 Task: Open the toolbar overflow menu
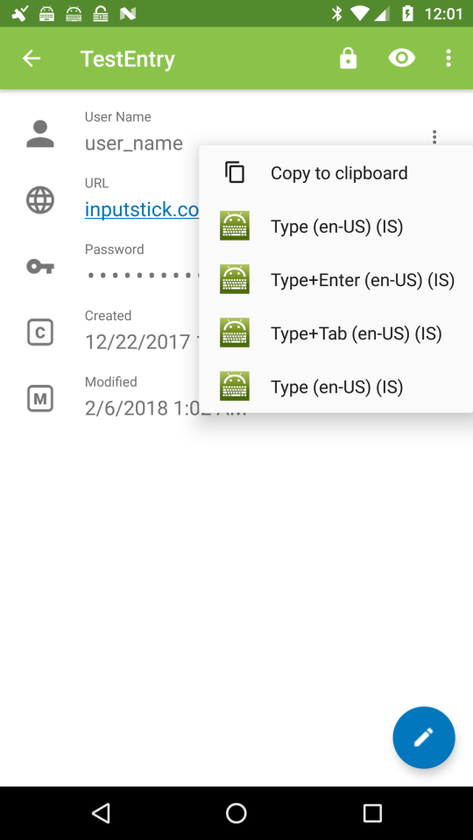point(448,58)
